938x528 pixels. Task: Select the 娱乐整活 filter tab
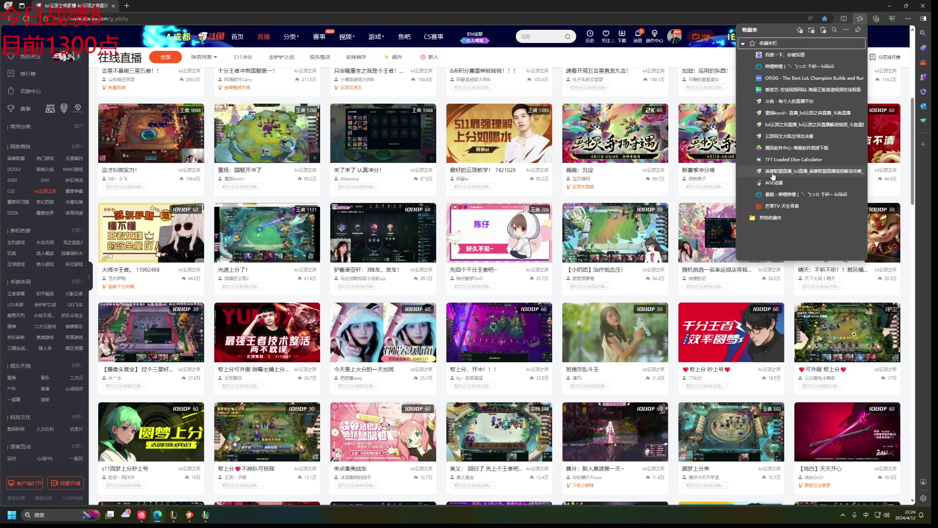320,57
